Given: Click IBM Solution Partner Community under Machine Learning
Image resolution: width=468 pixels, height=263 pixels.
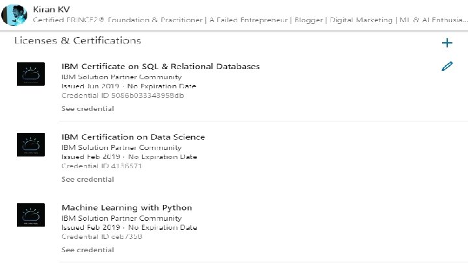Looking at the screenshot, I should click(122, 218).
